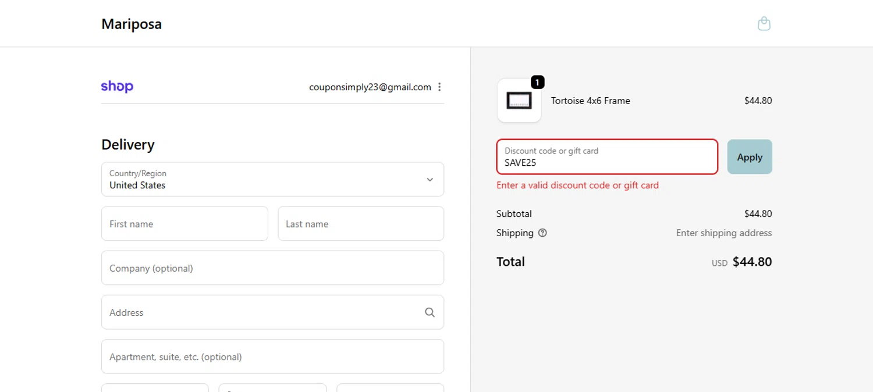Image resolution: width=873 pixels, height=392 pixels.
Task: Focus the Address input field
Action: pyautogui.click(x=272, y=312)
